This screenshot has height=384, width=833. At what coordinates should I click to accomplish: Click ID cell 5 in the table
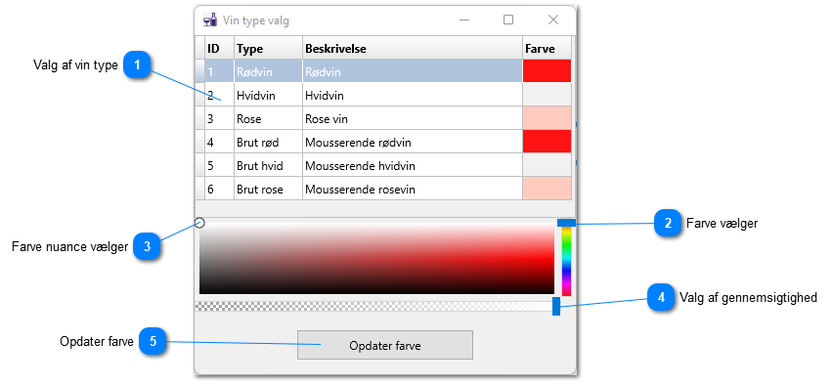coord(219,165)
